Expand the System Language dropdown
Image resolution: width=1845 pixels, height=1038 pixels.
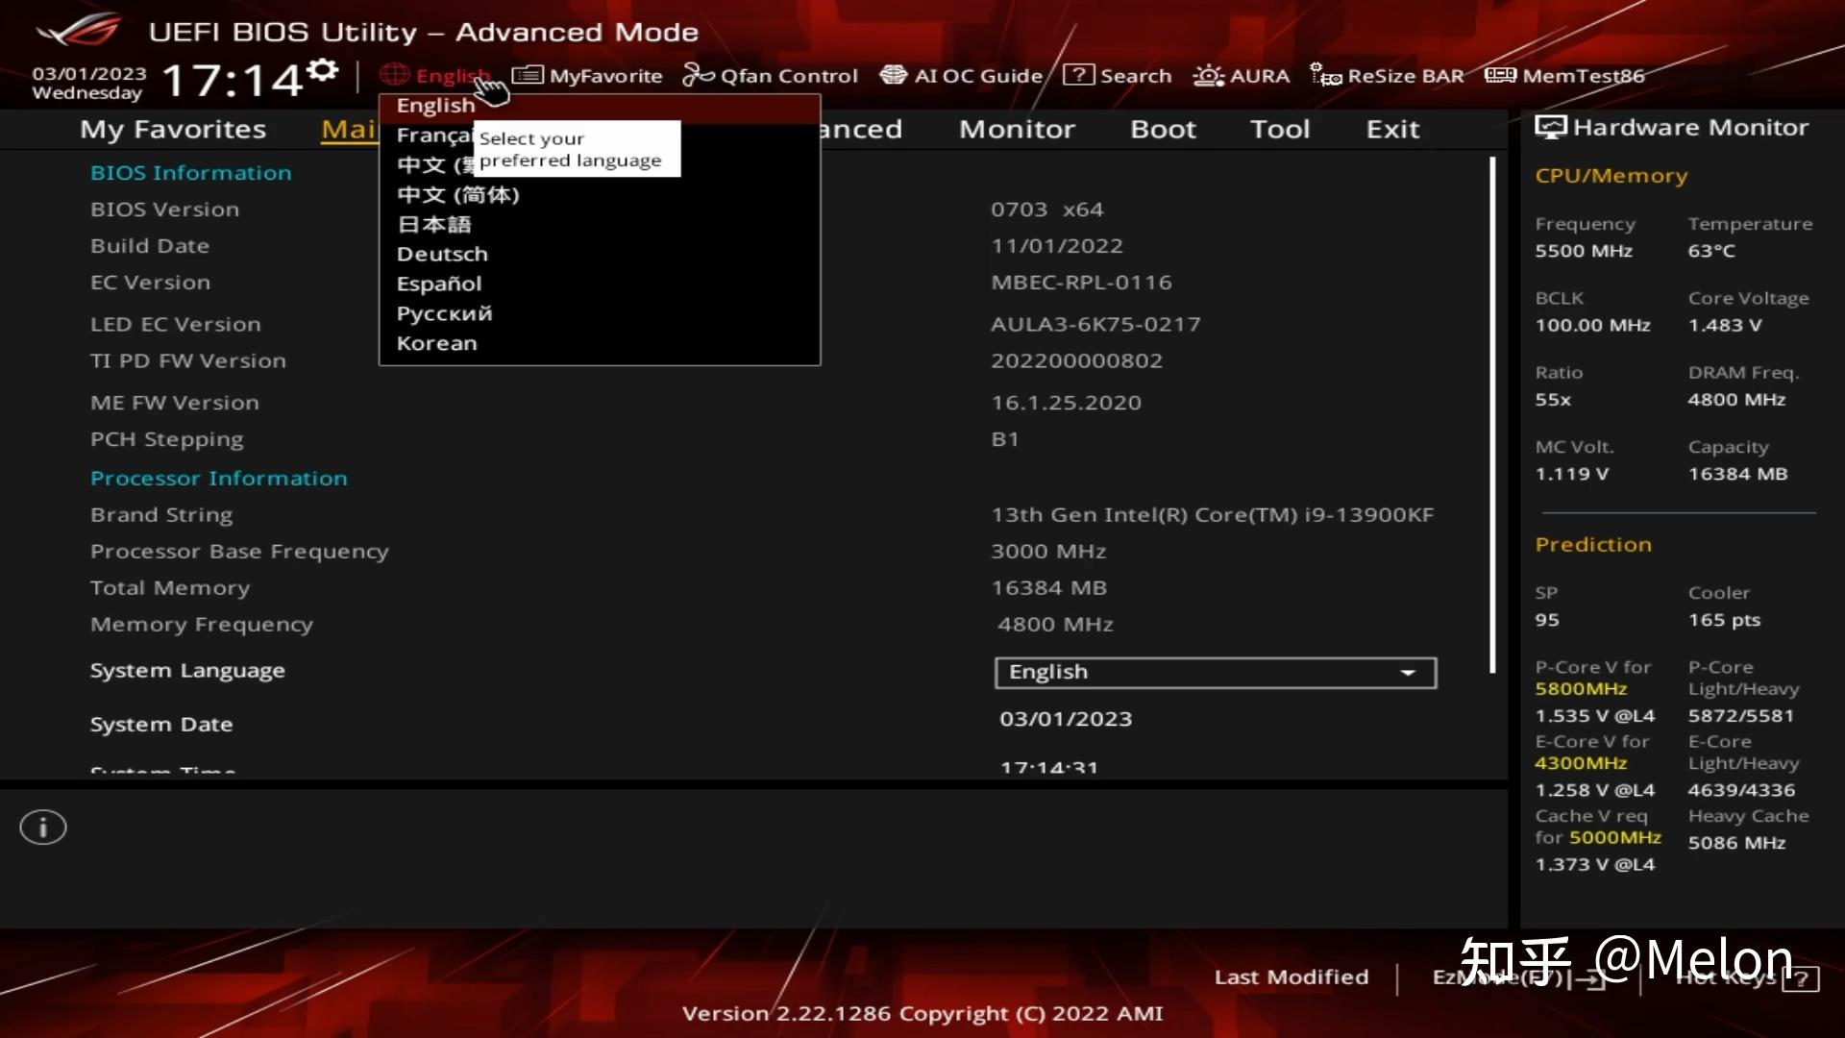(x=1216, y=672)
